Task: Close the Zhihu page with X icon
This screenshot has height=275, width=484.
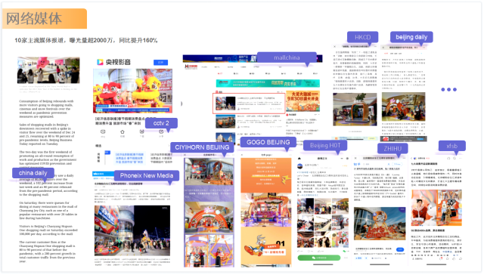Action: pyautogui.click(x=356, y=158)
